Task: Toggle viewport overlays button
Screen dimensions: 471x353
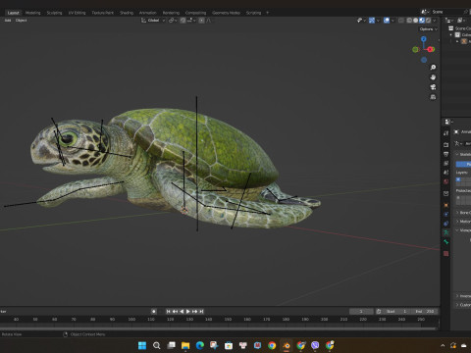Action: pos(387,21)
